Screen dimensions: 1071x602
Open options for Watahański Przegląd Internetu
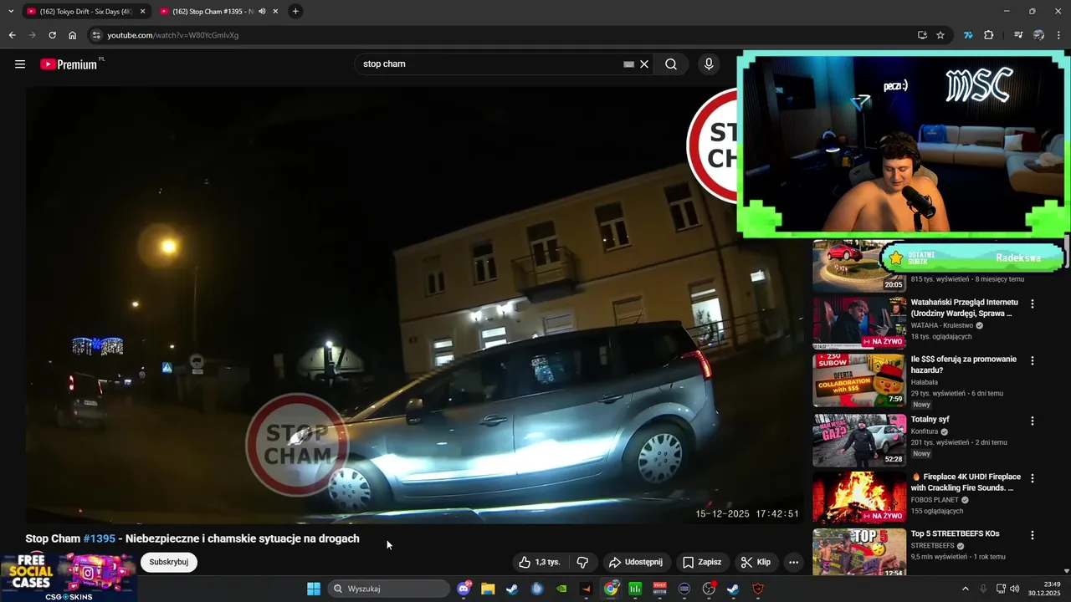pos(1033,304)
